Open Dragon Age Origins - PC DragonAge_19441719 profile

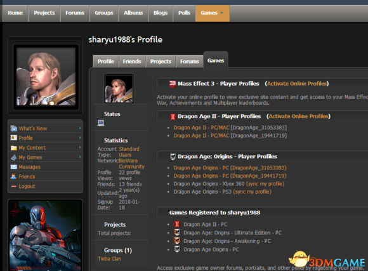230,176
